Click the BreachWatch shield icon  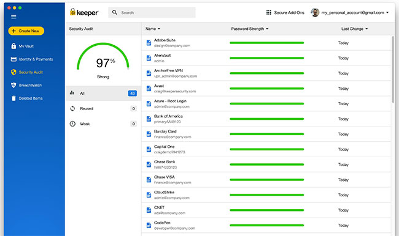tap(14, 85)
